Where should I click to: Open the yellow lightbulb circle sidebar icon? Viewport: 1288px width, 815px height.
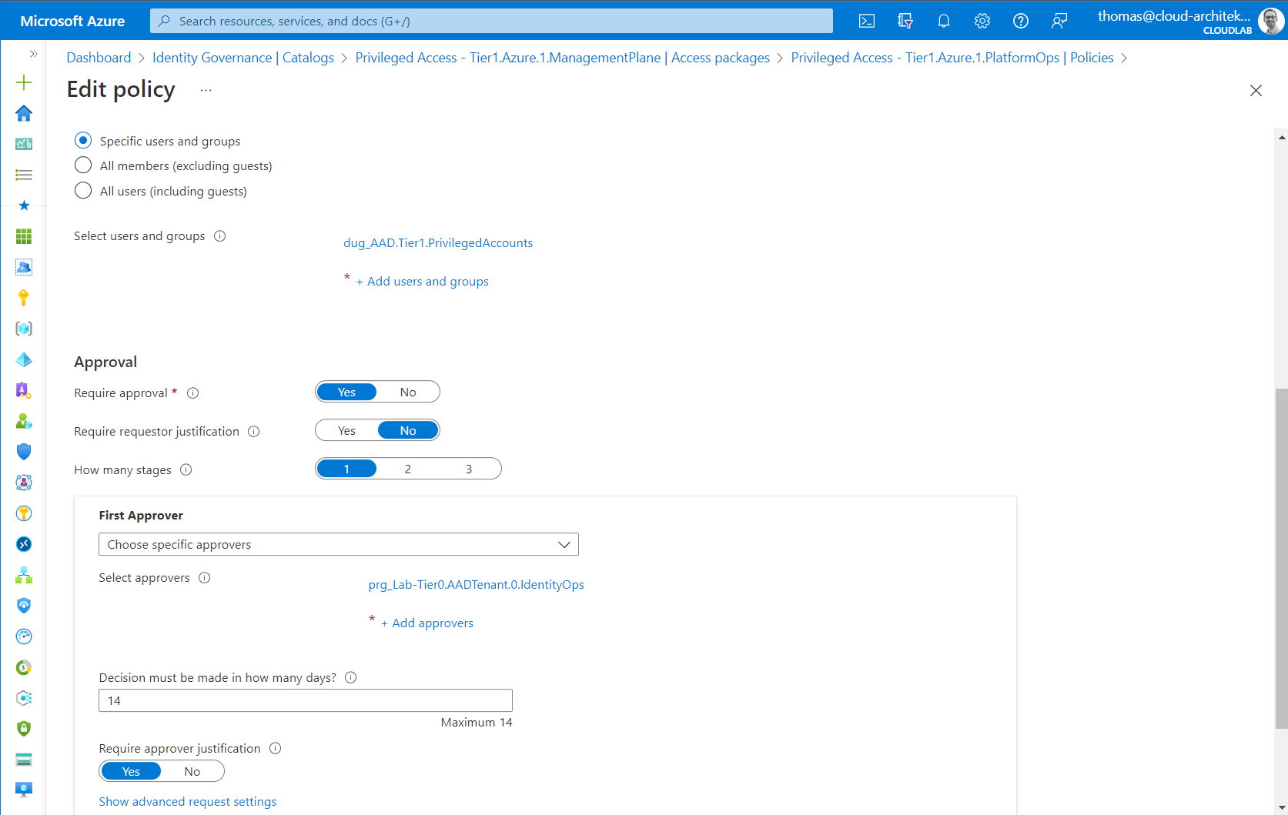point(24,513)
